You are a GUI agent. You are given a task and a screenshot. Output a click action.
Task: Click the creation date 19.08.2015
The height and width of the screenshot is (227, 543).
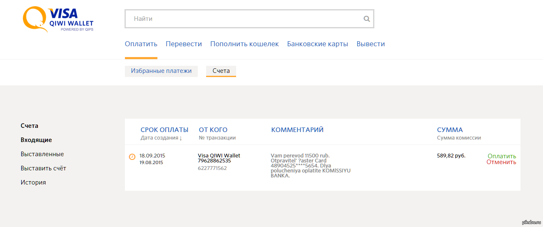click(151, 162)
